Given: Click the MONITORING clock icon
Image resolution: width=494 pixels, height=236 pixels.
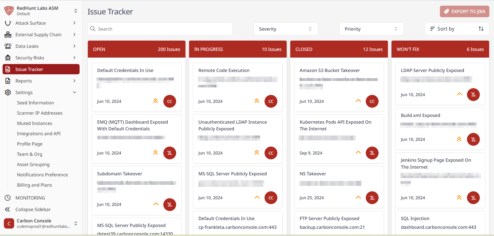Looking at the screenshot, I should 8,198.
